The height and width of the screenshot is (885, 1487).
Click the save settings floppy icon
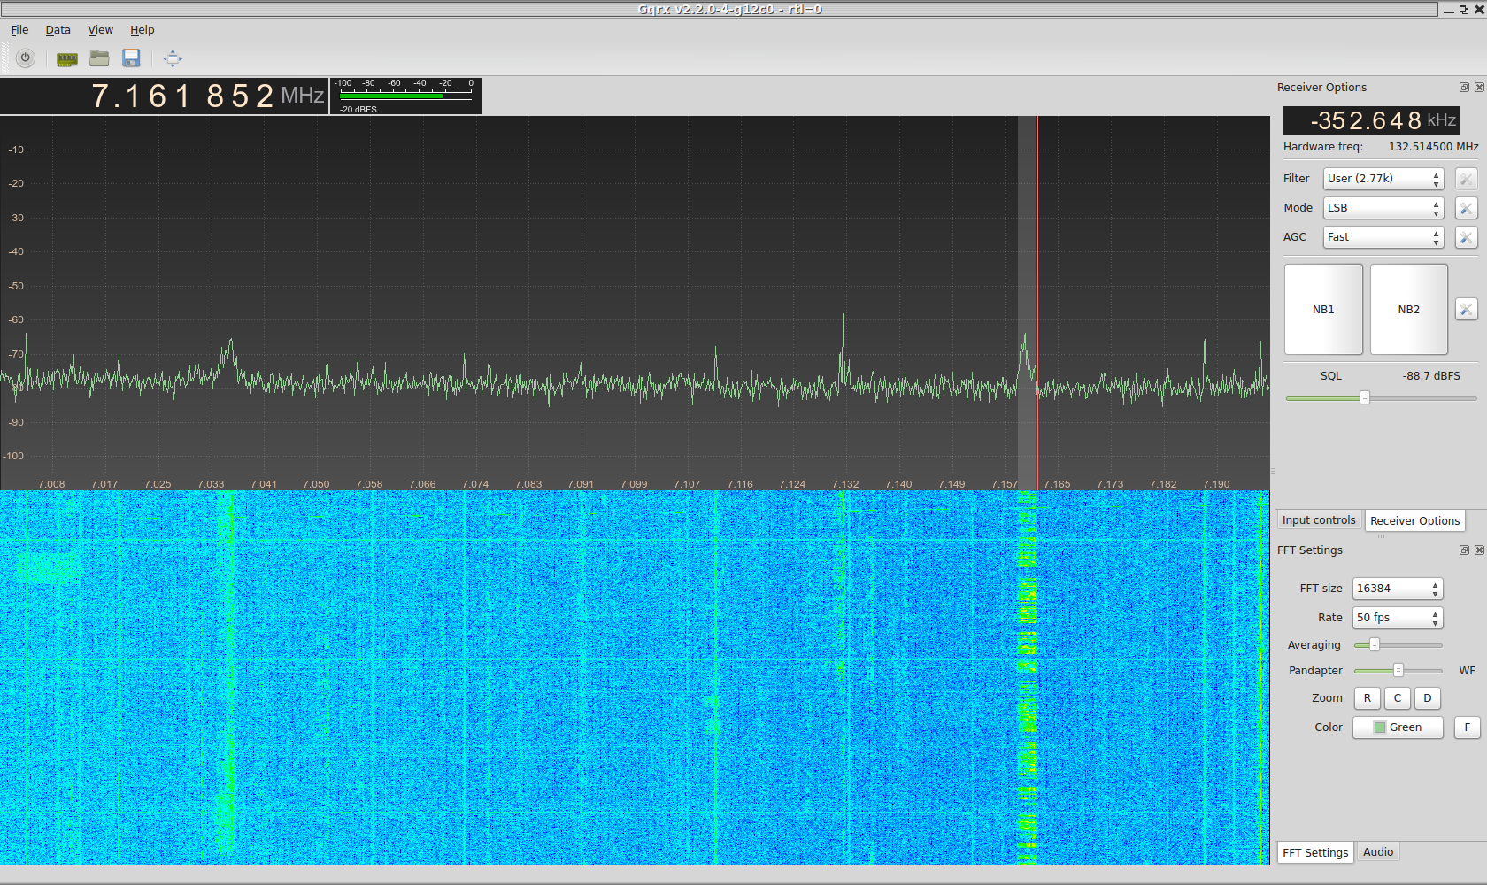(x=131, y=58)
